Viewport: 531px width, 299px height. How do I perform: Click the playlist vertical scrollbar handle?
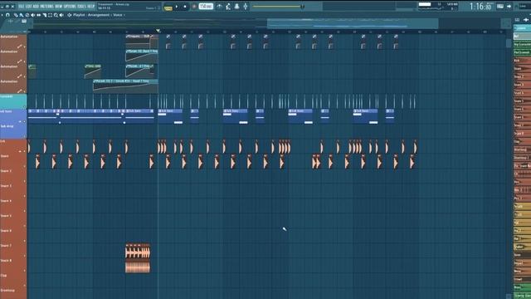[x=509, y=43]
